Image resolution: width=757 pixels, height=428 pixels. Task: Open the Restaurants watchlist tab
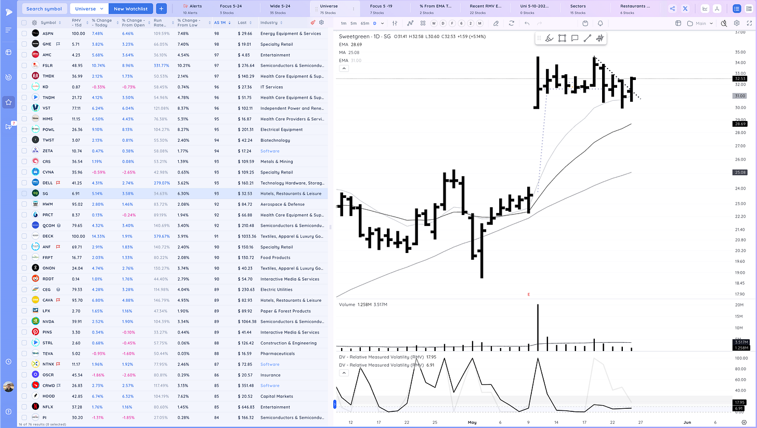pos(635,8)
